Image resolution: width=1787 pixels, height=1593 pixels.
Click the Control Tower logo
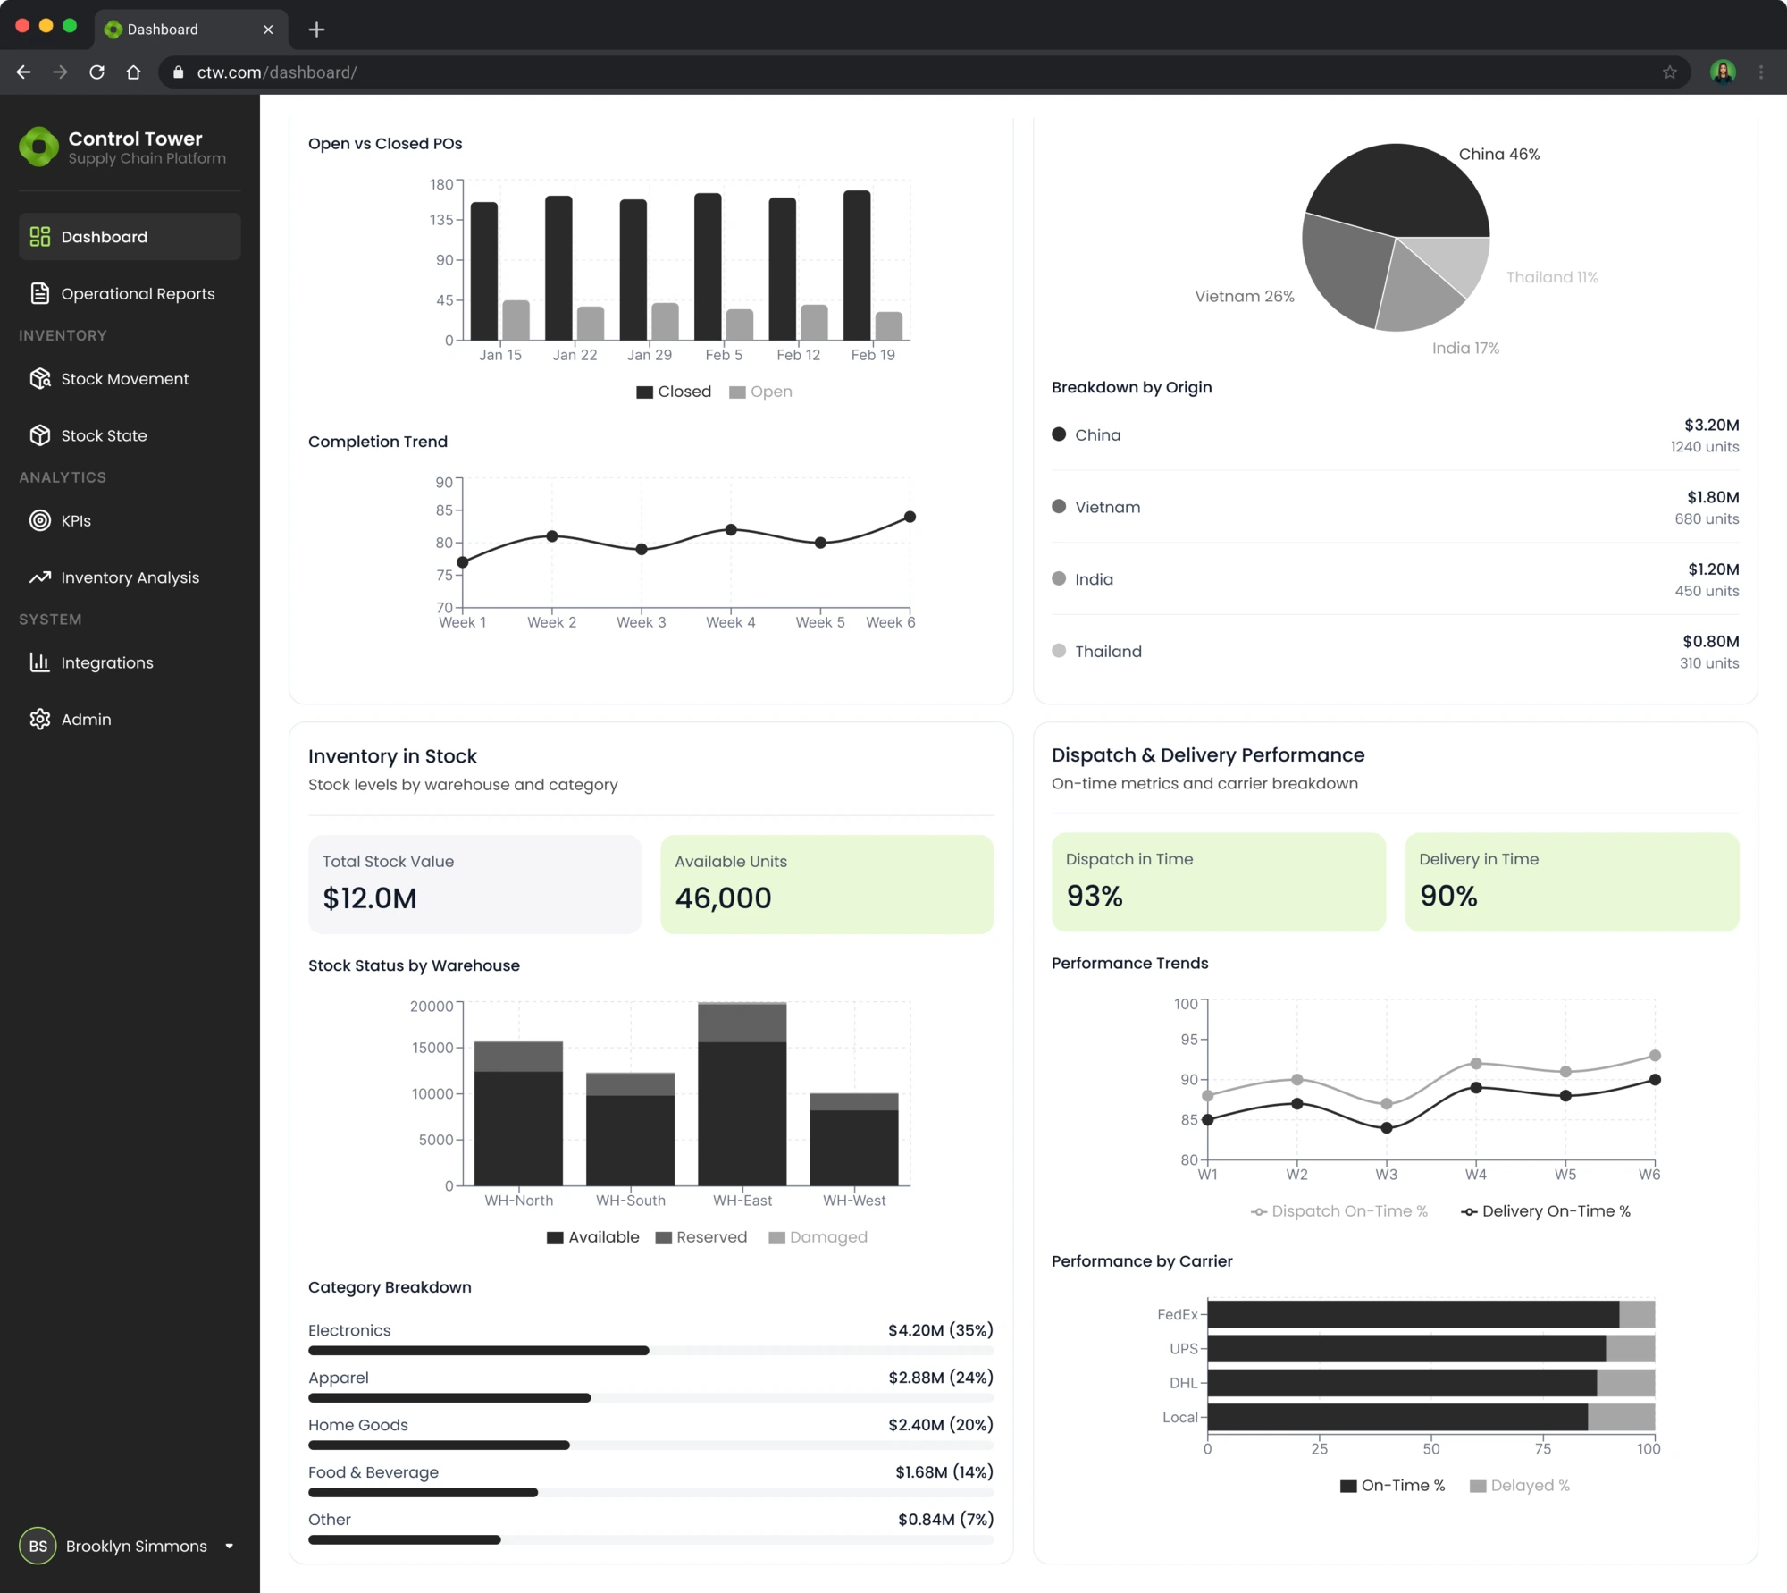point(38,147)
